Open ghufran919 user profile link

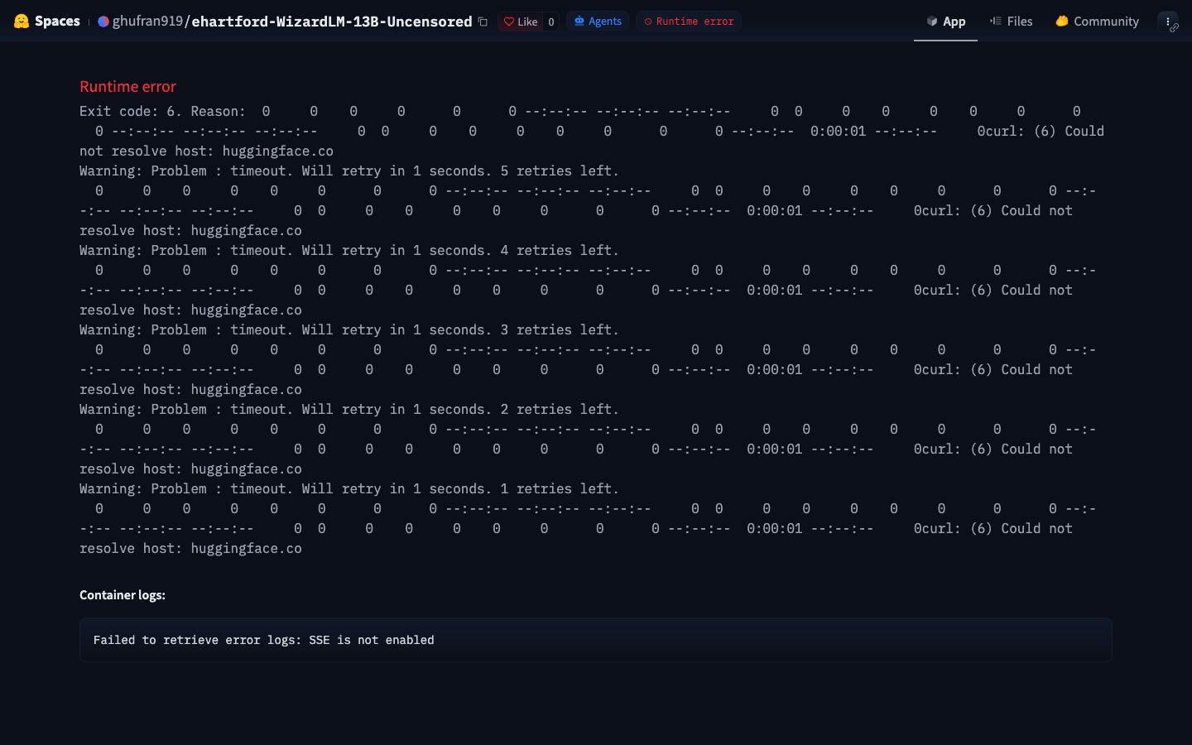147,22
